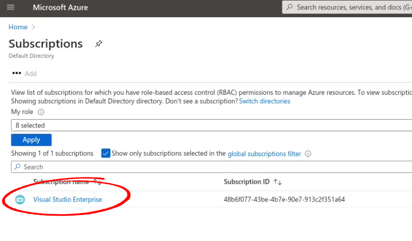Apply the role filter
412x241 pixels.
(x=31, y=140)
